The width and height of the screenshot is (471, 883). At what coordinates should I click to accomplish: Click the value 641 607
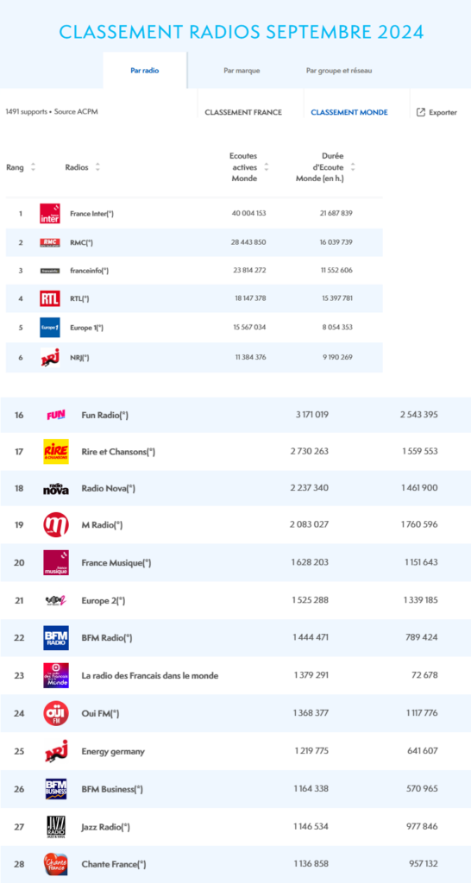click(x=423, y=751)
